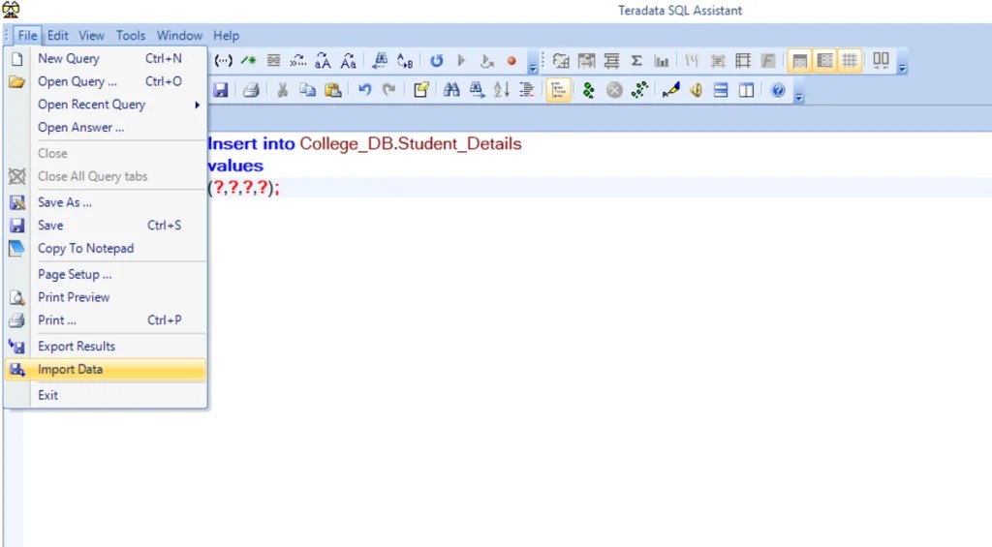
Task: Click the binoculars find icon
Action: tap(451, 90)
